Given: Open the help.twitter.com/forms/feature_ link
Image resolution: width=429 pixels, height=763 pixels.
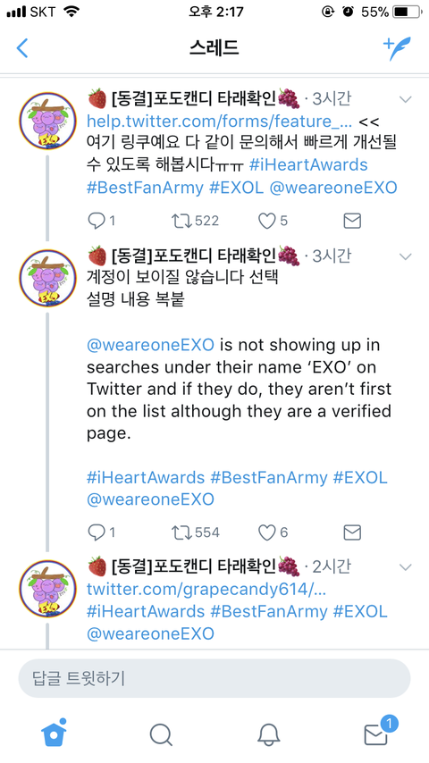Looking at the screenshot, I should 219,121.
